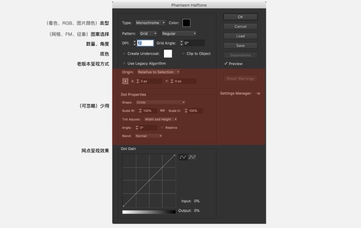Open the black Color swatch
Viewport: 361px width, 228px height.
pyautogui.click(x=186, y=23)
